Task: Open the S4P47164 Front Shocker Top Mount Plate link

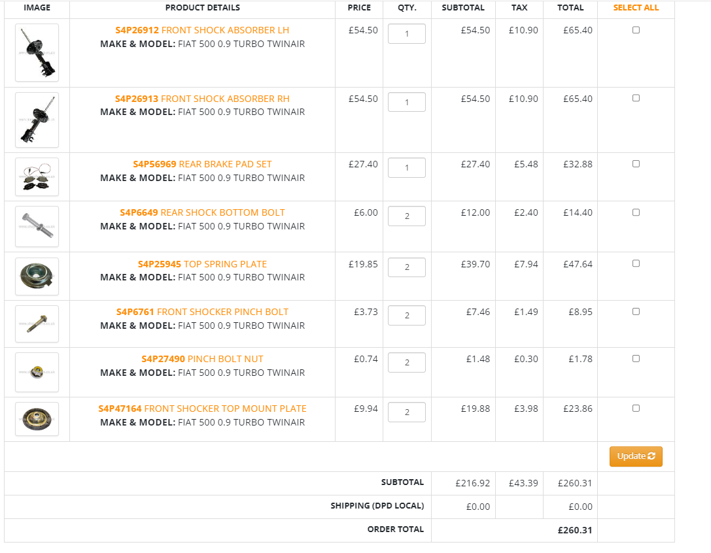Action: click(x=202, y=409)
